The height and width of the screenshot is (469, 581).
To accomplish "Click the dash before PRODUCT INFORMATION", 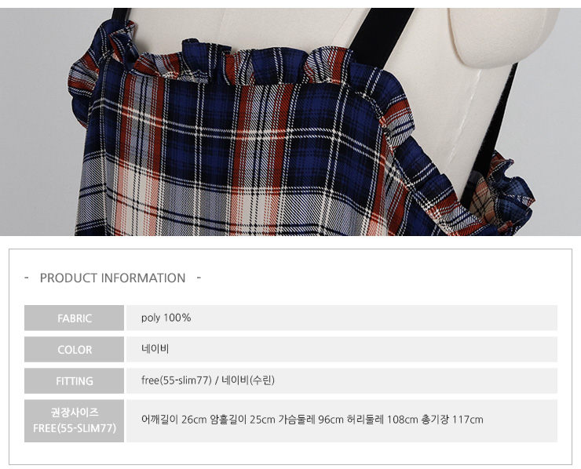I will (27, 278).
